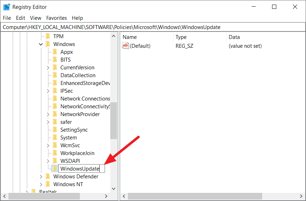Minimize the Registry Editor window
The width and height of the screenshot is (306, 201).
pyautogui.click(x=254, y=7)
